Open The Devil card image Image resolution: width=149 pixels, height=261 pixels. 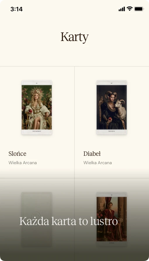pyautogui.click(x=112, y=107)
